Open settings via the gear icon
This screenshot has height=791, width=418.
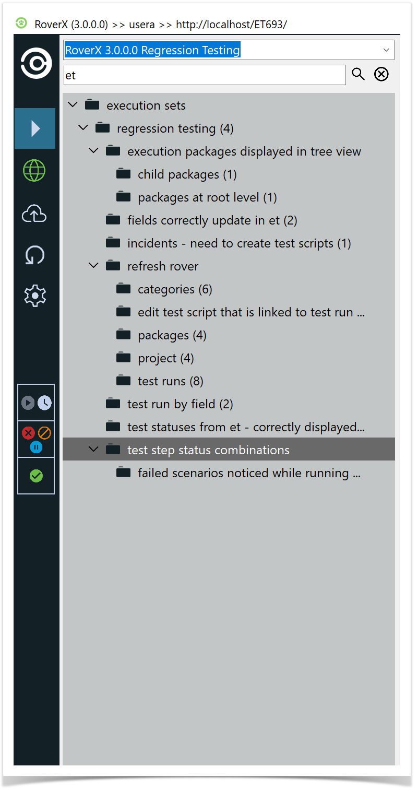pos(35,296)
